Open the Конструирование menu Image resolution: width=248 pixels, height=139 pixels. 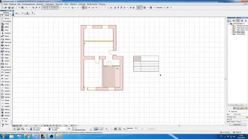[28, 4]
